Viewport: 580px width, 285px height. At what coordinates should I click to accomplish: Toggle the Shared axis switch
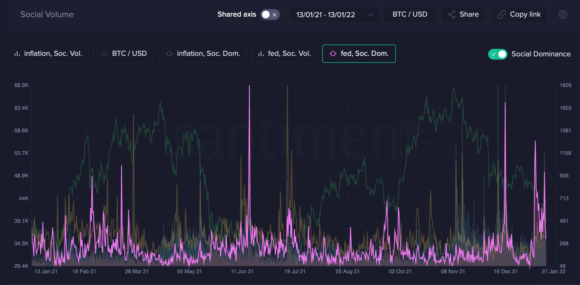270,14
